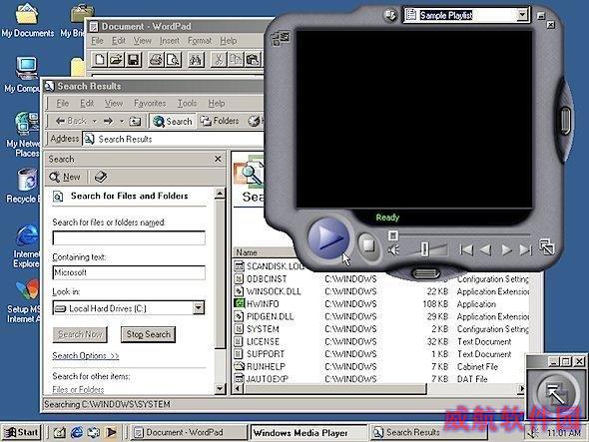589x442 pixels.
Task: Select HWINFO in results list
Action: pos(263,303)
